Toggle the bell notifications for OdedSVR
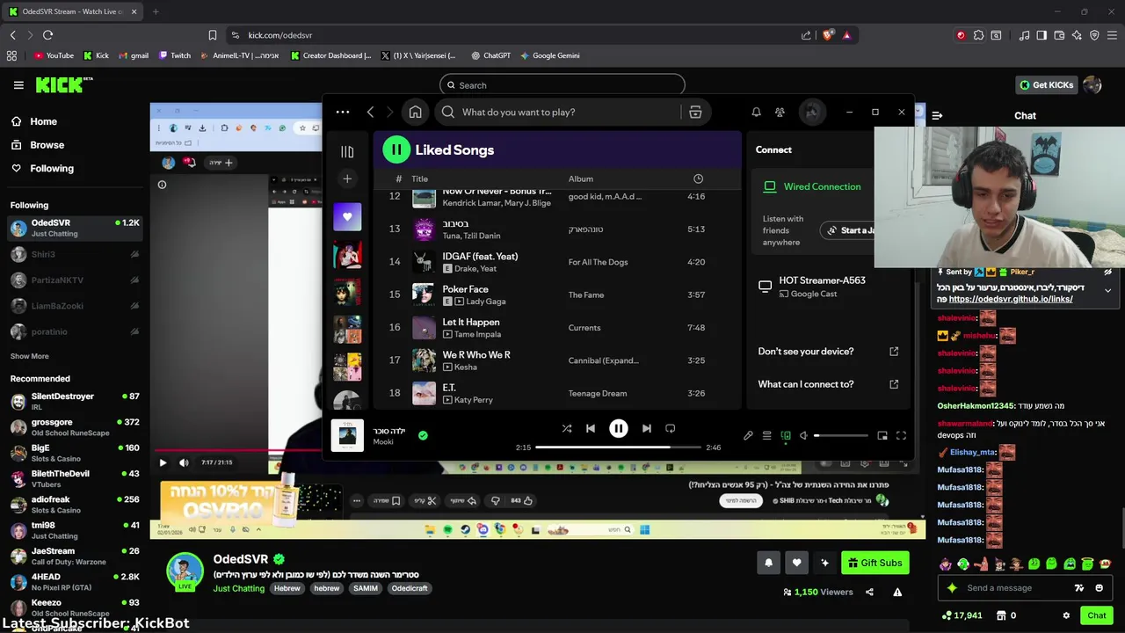The image size is (1125, 633). coord(768,563)
